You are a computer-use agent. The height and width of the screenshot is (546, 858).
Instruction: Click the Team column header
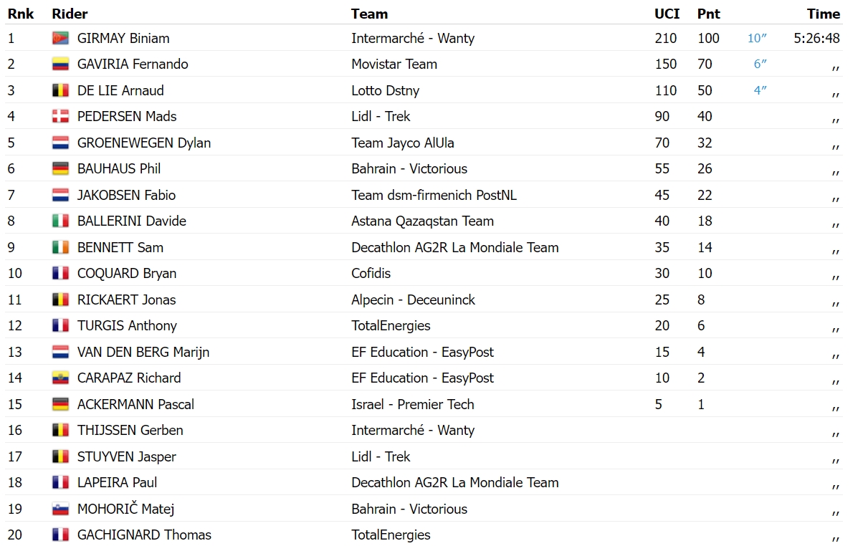[369, 14]
